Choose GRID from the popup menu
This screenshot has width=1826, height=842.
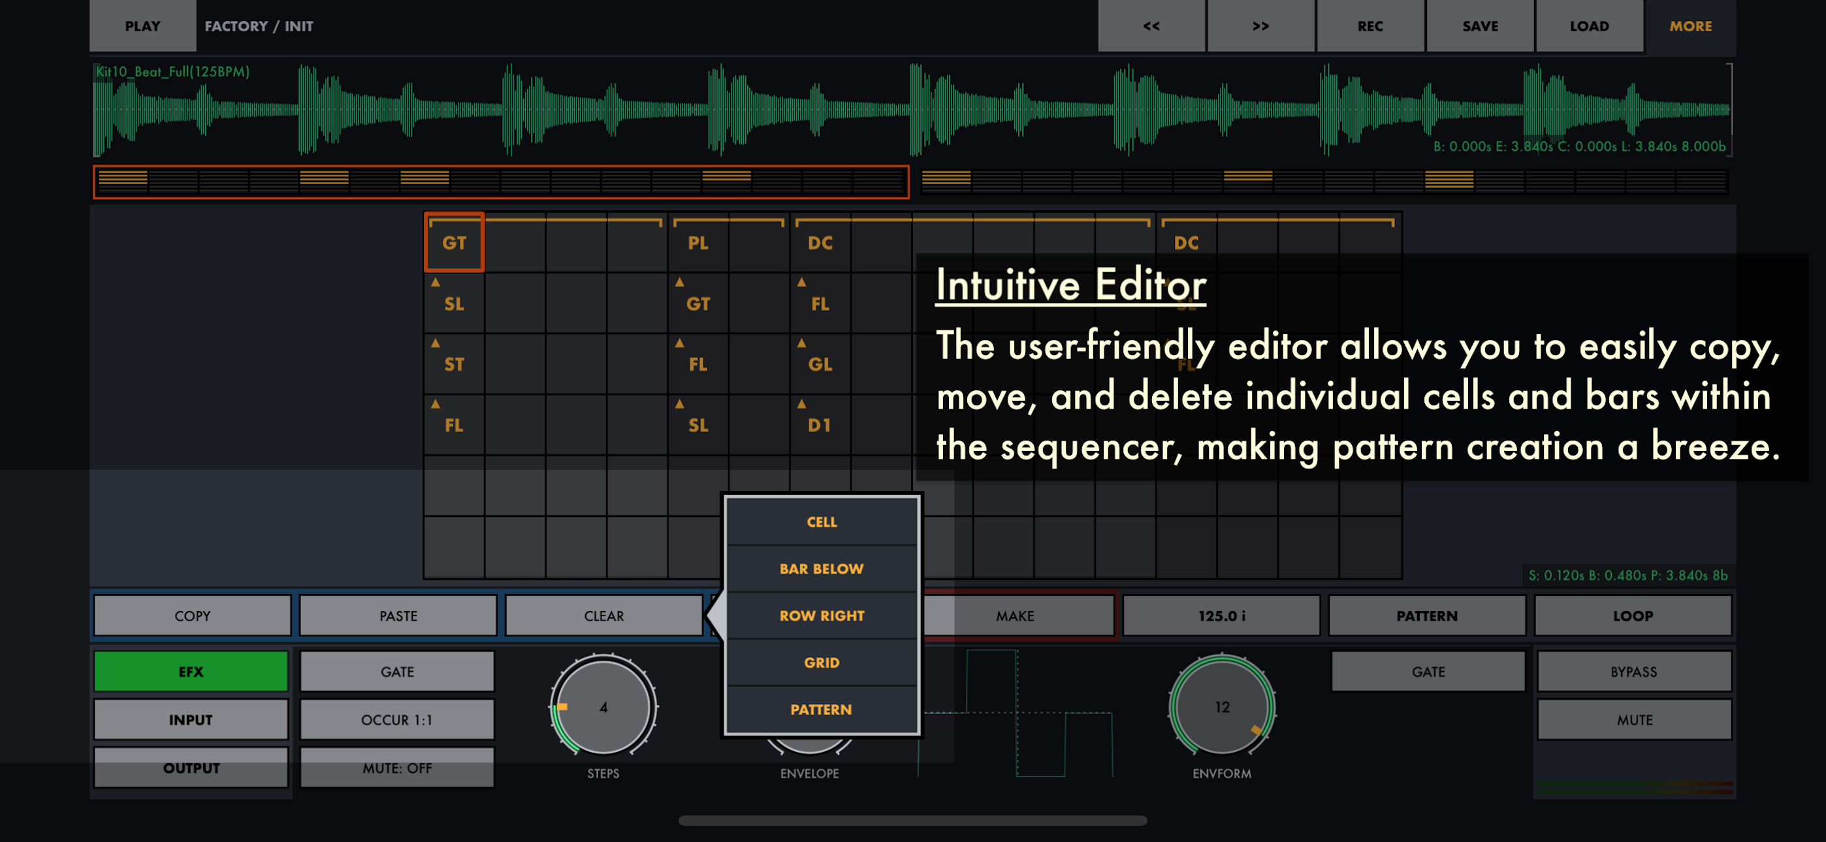(x=822, y=662)
